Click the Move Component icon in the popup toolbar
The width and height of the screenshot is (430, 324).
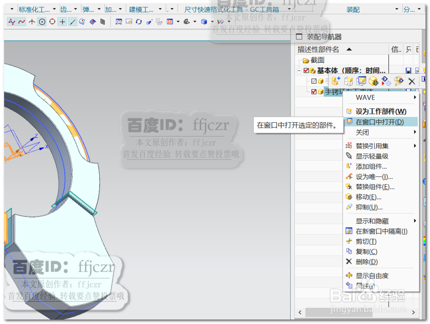tap(373, 80)
